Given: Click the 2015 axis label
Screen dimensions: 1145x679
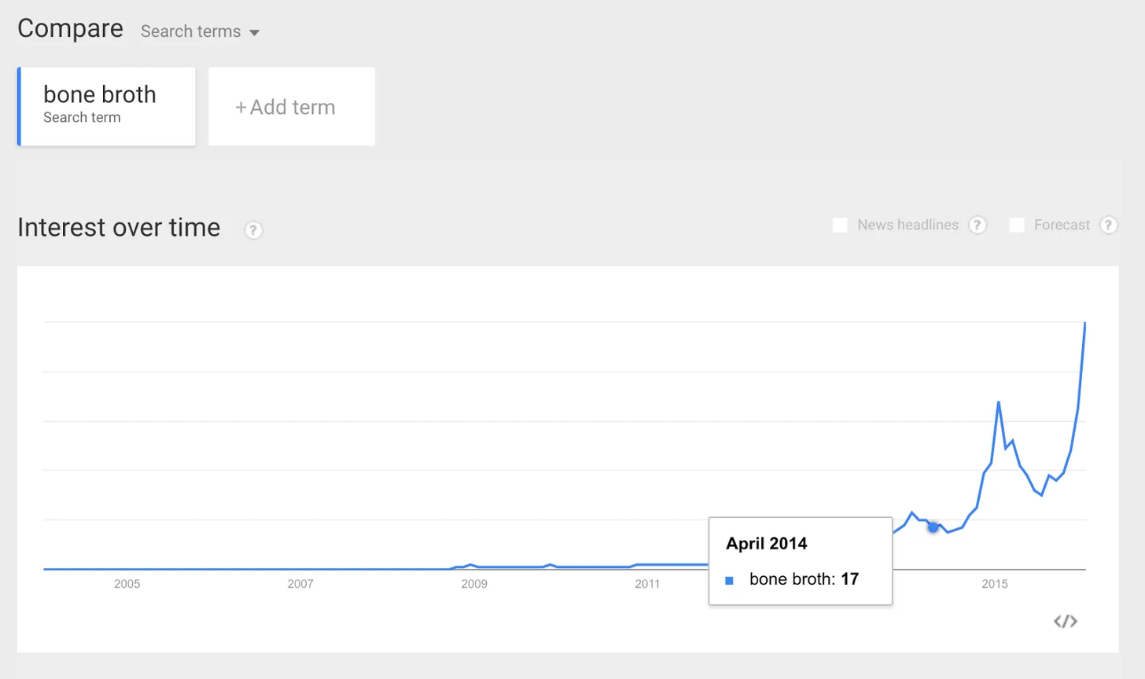Looking at the screenshot, I should pyautogui.click(x=995, y=584).
